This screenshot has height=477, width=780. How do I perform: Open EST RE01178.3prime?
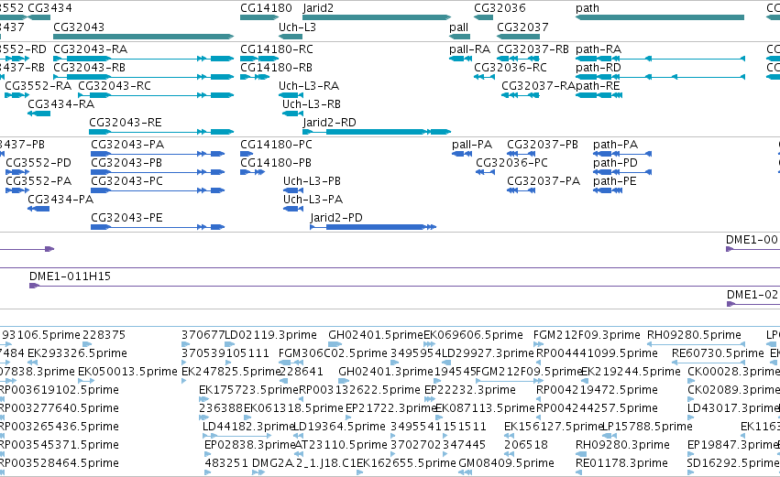point(621,463)
